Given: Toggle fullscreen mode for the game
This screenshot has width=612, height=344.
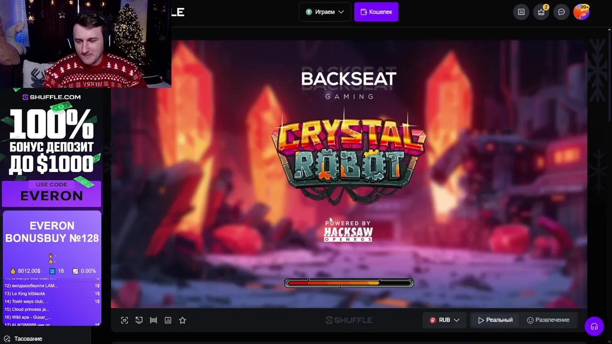Looking at the screenshot, I should tap(124, 320).
